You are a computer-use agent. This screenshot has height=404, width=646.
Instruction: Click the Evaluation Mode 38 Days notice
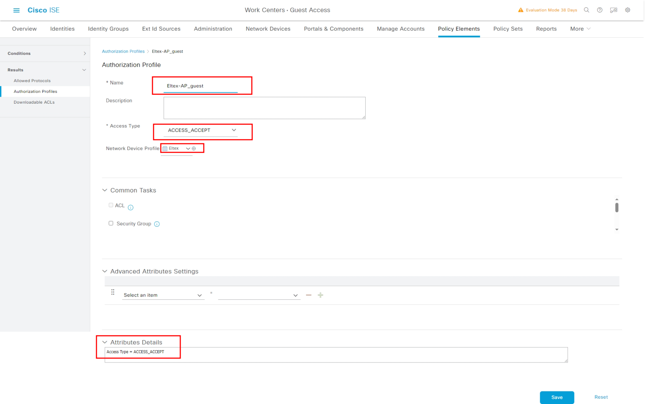(x=551, y=10)
